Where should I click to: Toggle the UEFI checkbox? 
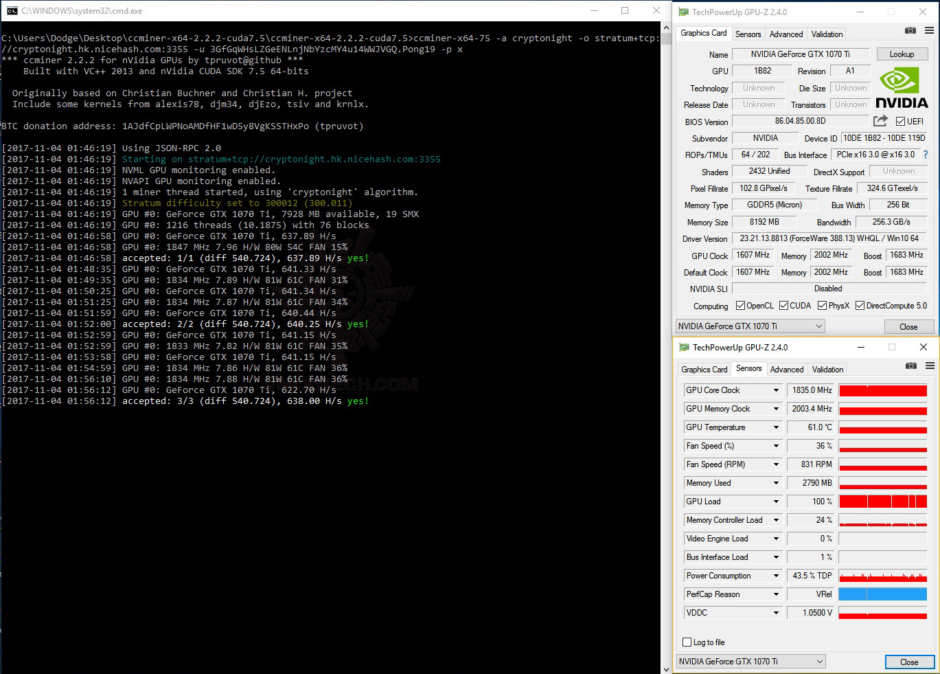(x=900, y=122)
